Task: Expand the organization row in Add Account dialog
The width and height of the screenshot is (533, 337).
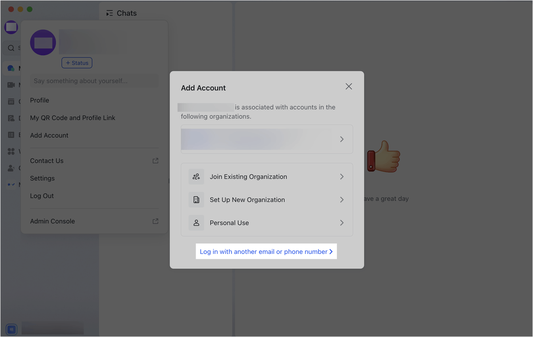Action: (341, 139)
